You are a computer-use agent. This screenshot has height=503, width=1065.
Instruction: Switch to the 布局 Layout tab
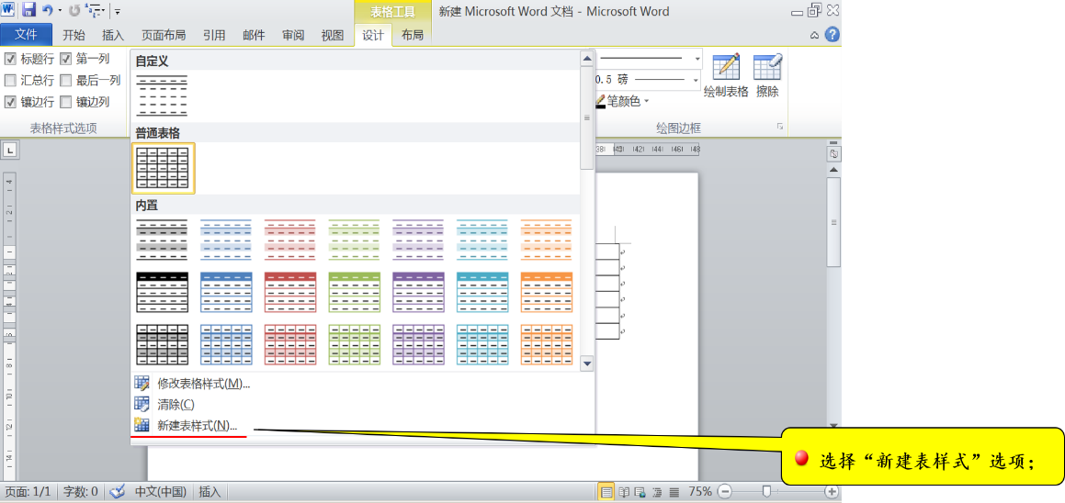(413, 35)
